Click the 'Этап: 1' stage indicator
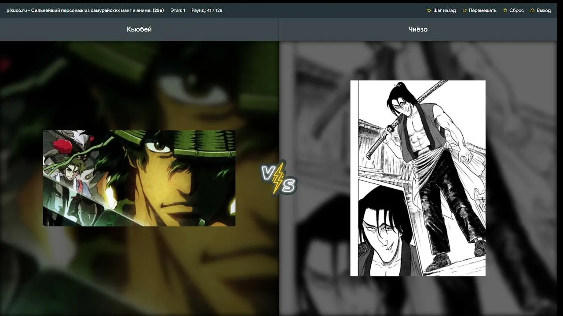This screenshot has width=563, height=316. [178, 11]
